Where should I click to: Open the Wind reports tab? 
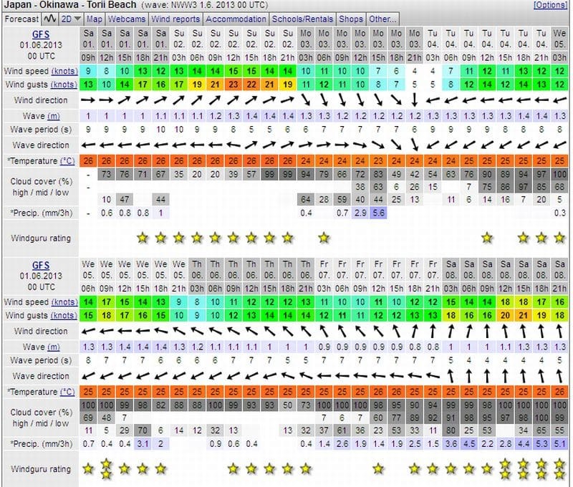point(175,19)
